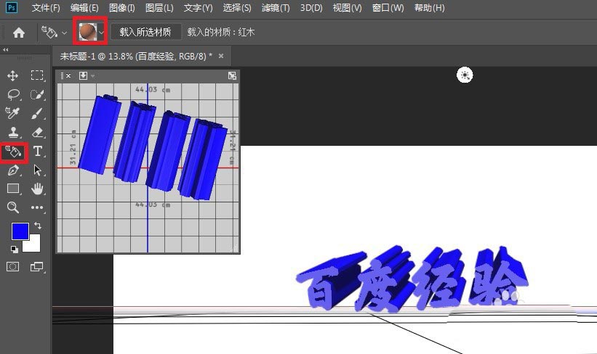The height and width of the screenshot is (354, 597).
Task: Select the Eyedropper tool
Action: tap(12, 113)
